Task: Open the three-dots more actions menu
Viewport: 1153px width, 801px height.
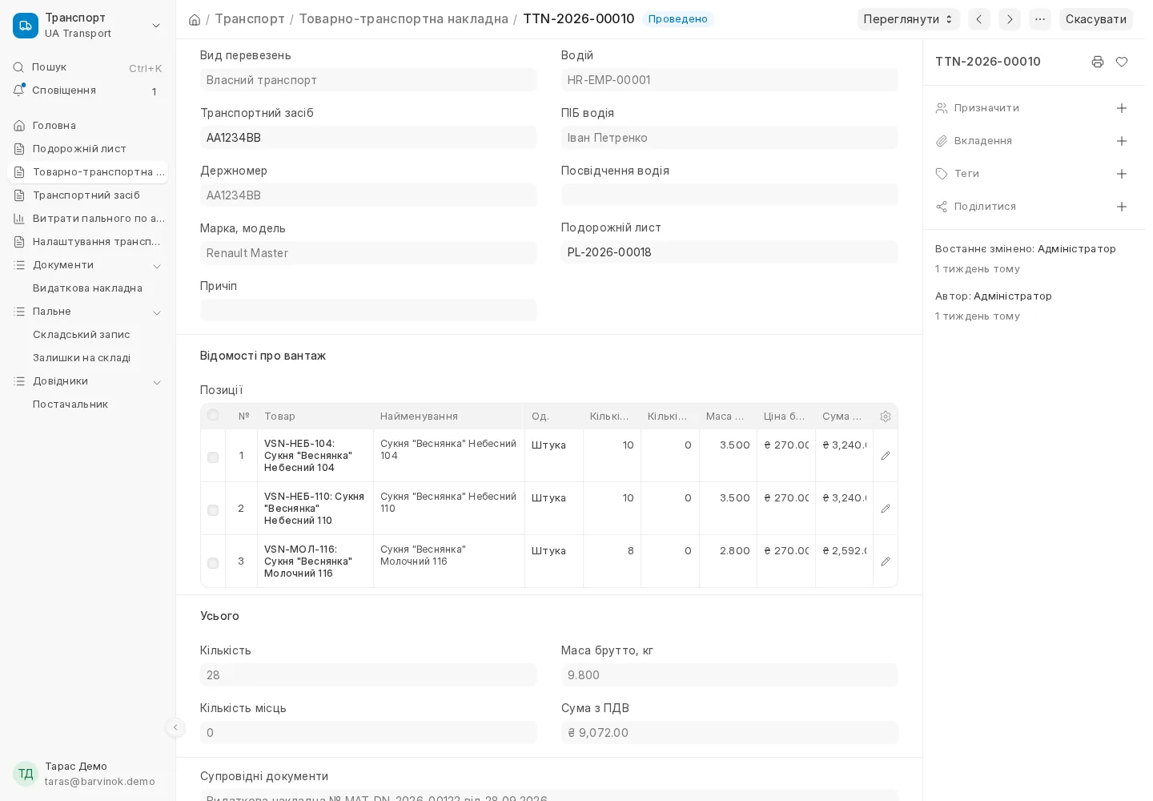Action: click(1040, 19)
